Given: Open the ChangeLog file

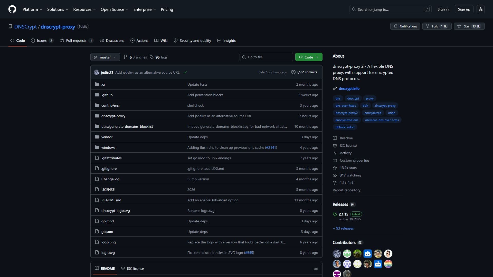Looking at the screenshot, I should (110, 179).
